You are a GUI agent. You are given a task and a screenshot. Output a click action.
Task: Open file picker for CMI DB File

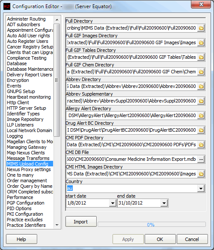point(201,160)
